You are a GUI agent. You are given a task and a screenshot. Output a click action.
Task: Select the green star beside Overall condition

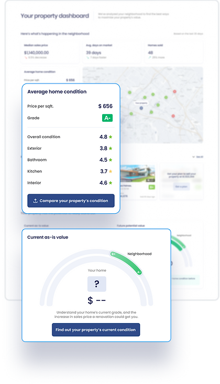pyautogui.click(x=111, y=137)
